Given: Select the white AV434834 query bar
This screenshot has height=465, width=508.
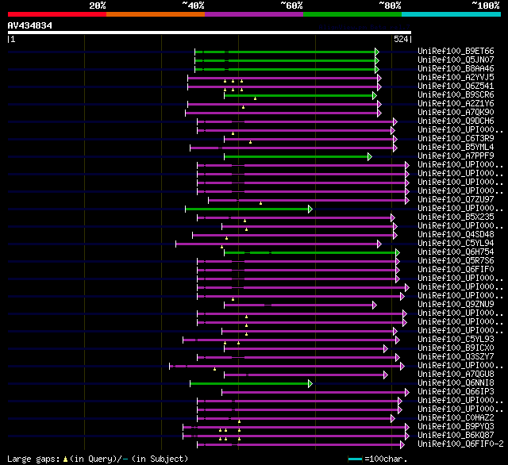Looking at the screenshot, I should (x=210, y=33).
